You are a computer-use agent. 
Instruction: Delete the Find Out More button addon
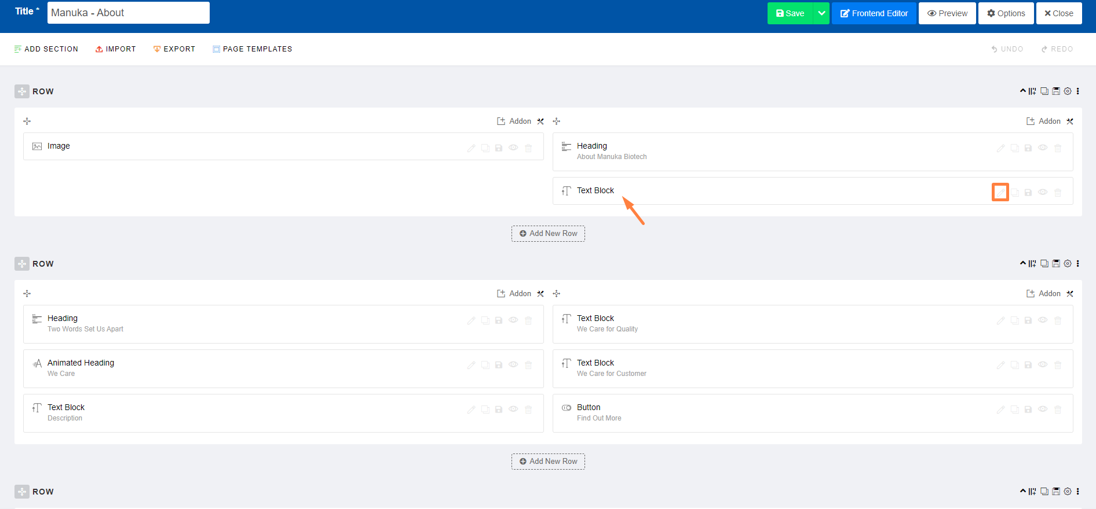click(x=1058, y=410)
